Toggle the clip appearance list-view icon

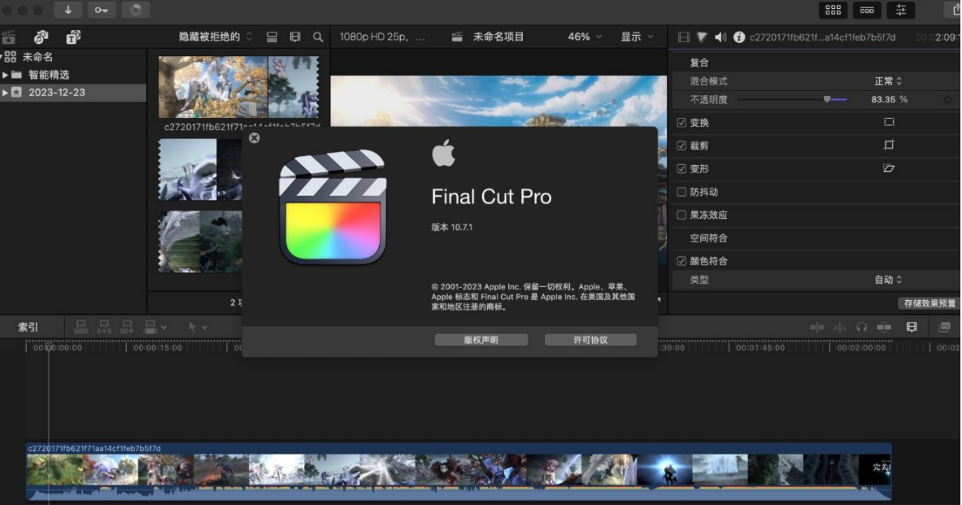(272, 37)
